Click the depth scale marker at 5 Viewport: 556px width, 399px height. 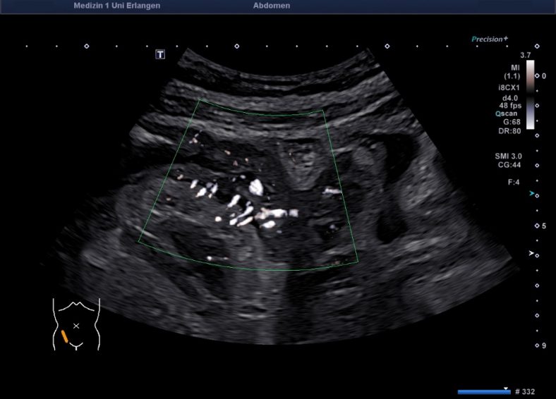(x=543, y=226)
